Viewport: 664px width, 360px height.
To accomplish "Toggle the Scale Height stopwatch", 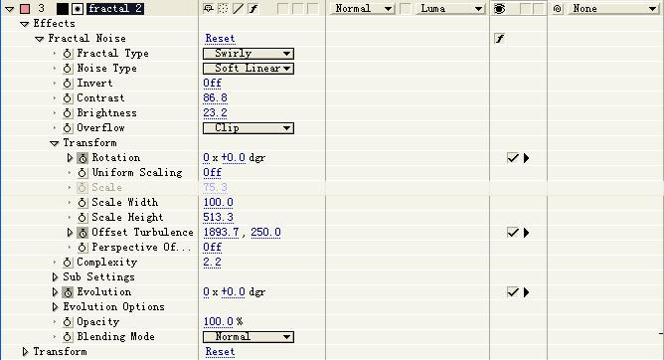I will [x=83, y=217].
